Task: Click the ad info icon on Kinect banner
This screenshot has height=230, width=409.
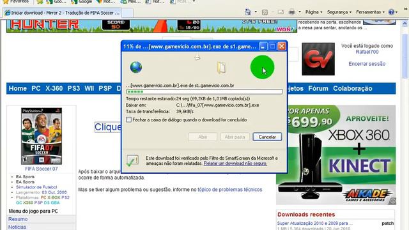Action: pyautogui.click(x=392, y=201)
